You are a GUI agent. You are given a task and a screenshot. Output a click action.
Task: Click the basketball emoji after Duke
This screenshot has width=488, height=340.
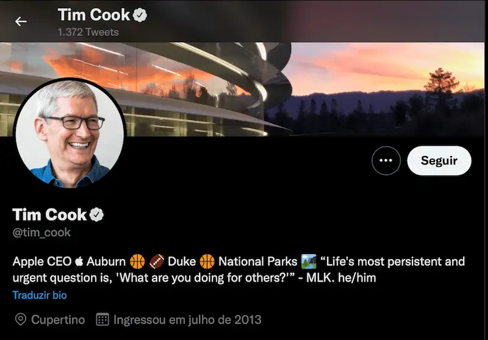[x=207, y=262]
